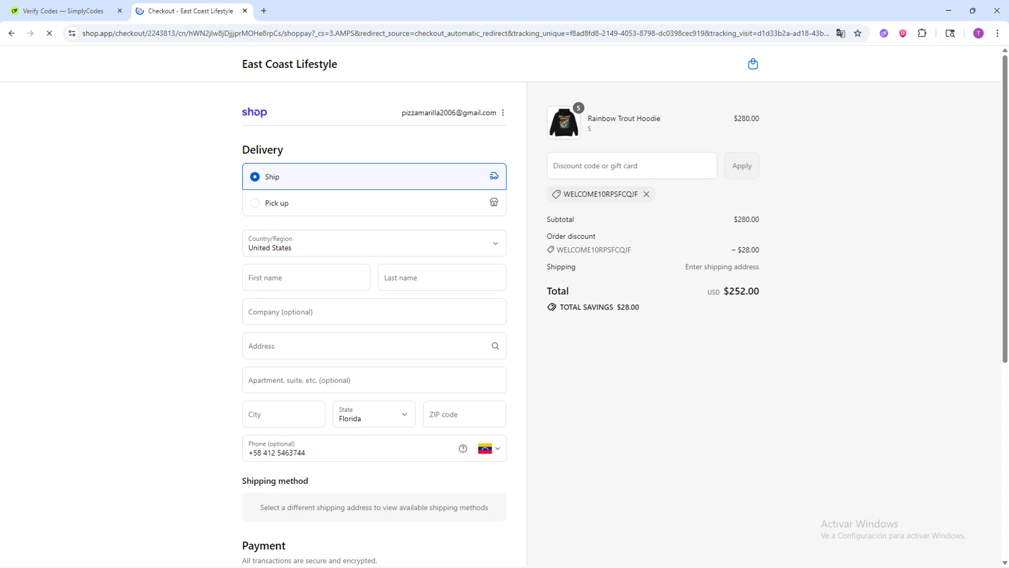This screenshot has height=568, width=1009.
Task: Click the translate page icon
Action: 841,33
